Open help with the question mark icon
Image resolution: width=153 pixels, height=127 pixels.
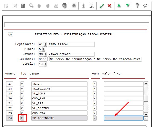(x=137, y=5)
